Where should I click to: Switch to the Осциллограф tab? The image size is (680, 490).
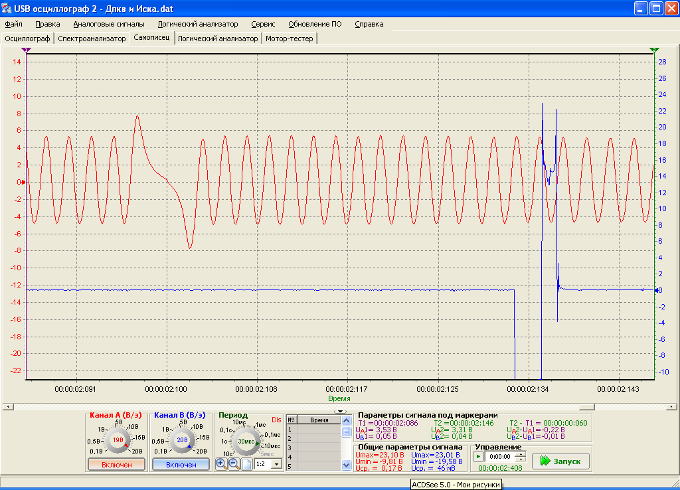27,39
